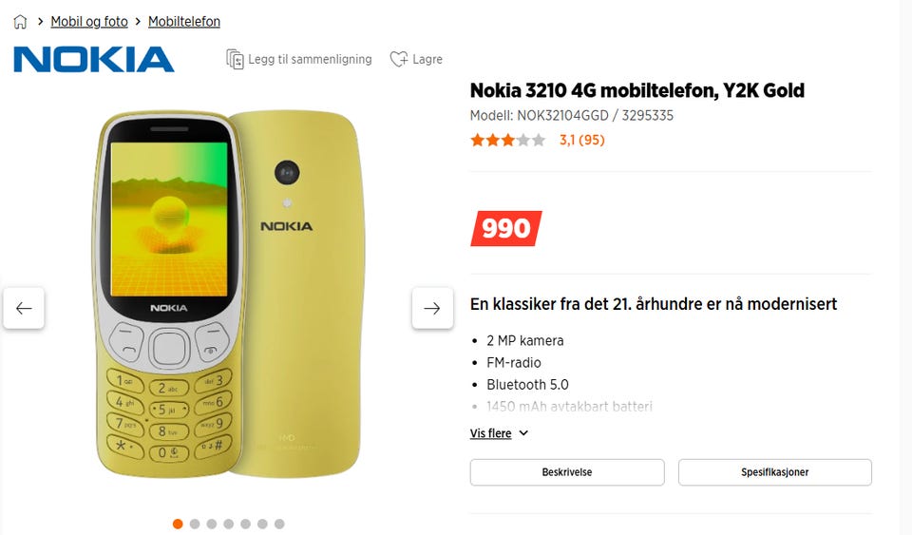Open the Nokia brand logo
The width and height of the screenshot is (912, 535).
point(94,59)
